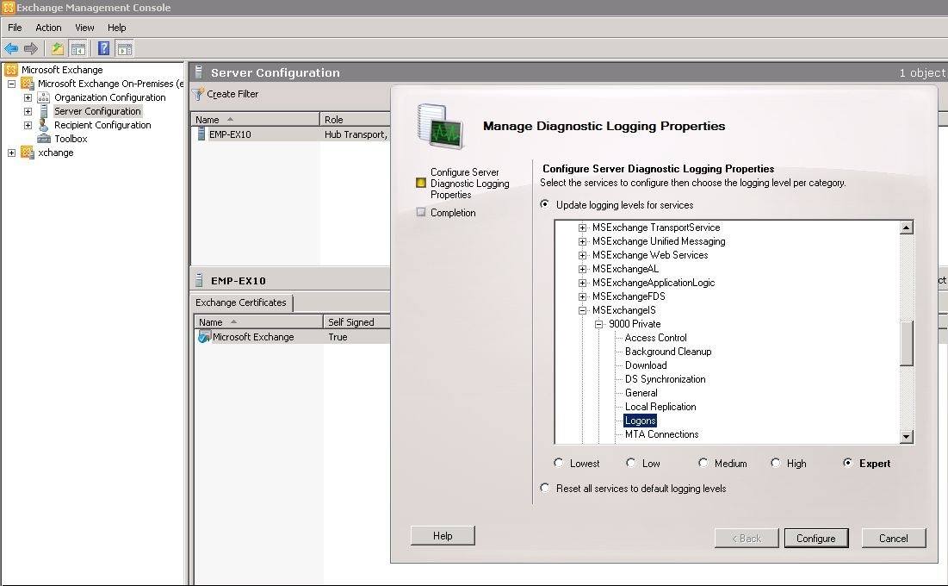Viewport: 948px width, 586px height.
Task: Click the Help button in wizard
Action: [443, 536]
